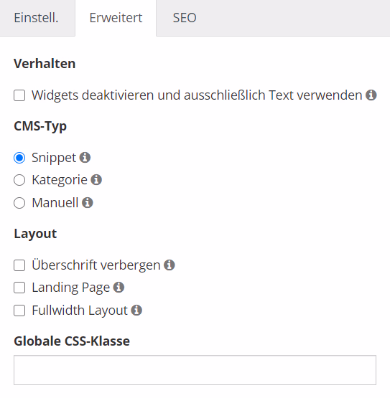This screenshot has height=398, width=390.
Task: Select the Snippet radio button
Action: point(19,158)
